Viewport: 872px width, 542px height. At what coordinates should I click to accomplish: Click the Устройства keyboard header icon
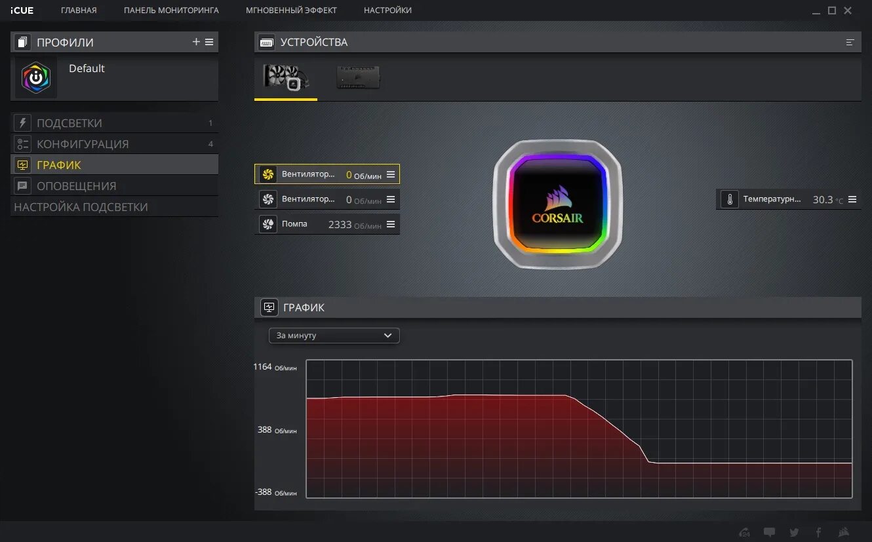point(267,42)
